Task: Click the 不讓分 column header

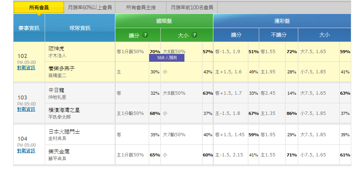Action: (x=279, y=35)
